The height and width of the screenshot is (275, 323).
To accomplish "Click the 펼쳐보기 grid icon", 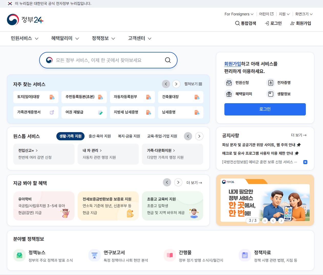I will point(200,84).
